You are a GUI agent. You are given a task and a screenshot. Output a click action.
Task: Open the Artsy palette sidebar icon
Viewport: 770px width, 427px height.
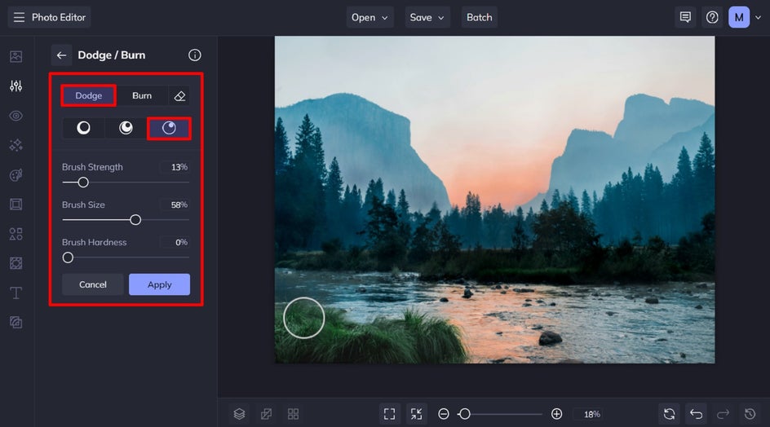pos(15,175)
